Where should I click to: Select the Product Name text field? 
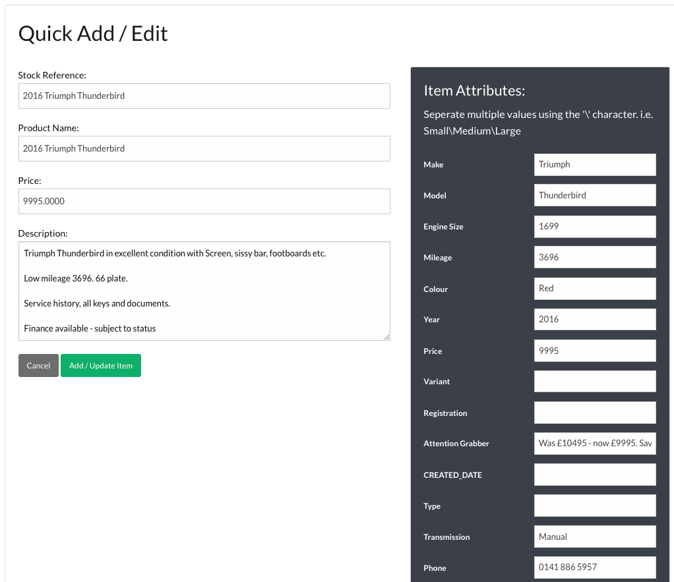coord(204,149)
